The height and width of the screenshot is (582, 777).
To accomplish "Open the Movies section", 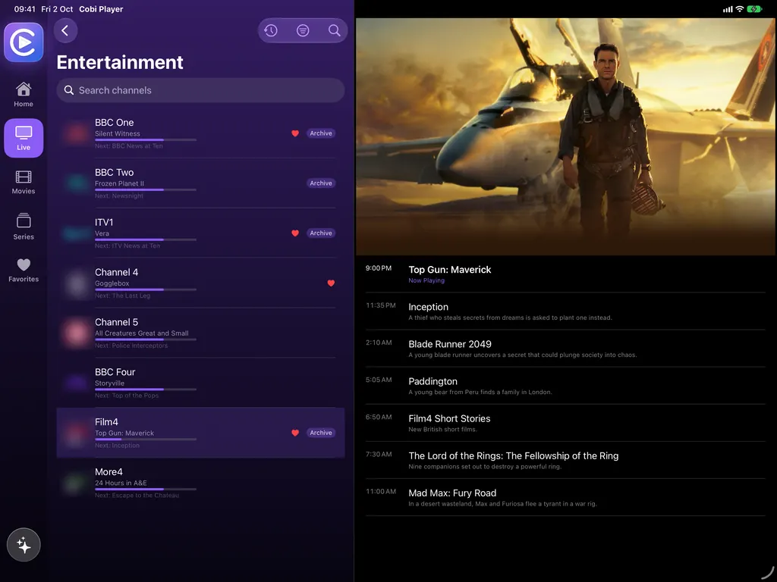I will pyautogui.click(x=24, y=182).
